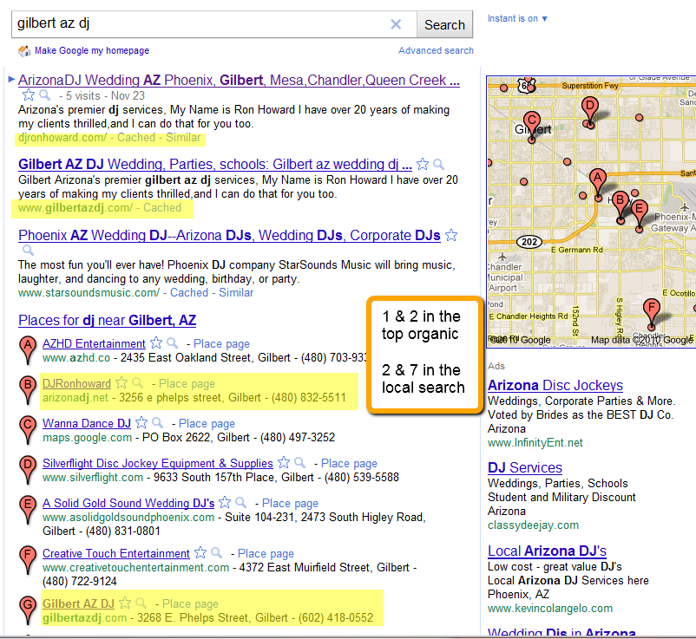
Task: Click Similar next to djronhoward.com
Action: [183, 138]
